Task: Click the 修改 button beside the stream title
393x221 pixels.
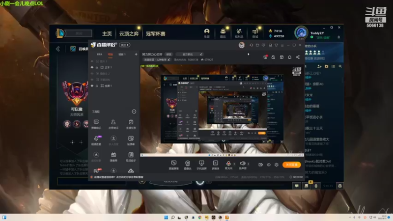Action: point(169,54)
